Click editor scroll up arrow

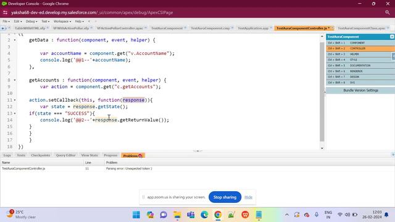pos(322,36)
